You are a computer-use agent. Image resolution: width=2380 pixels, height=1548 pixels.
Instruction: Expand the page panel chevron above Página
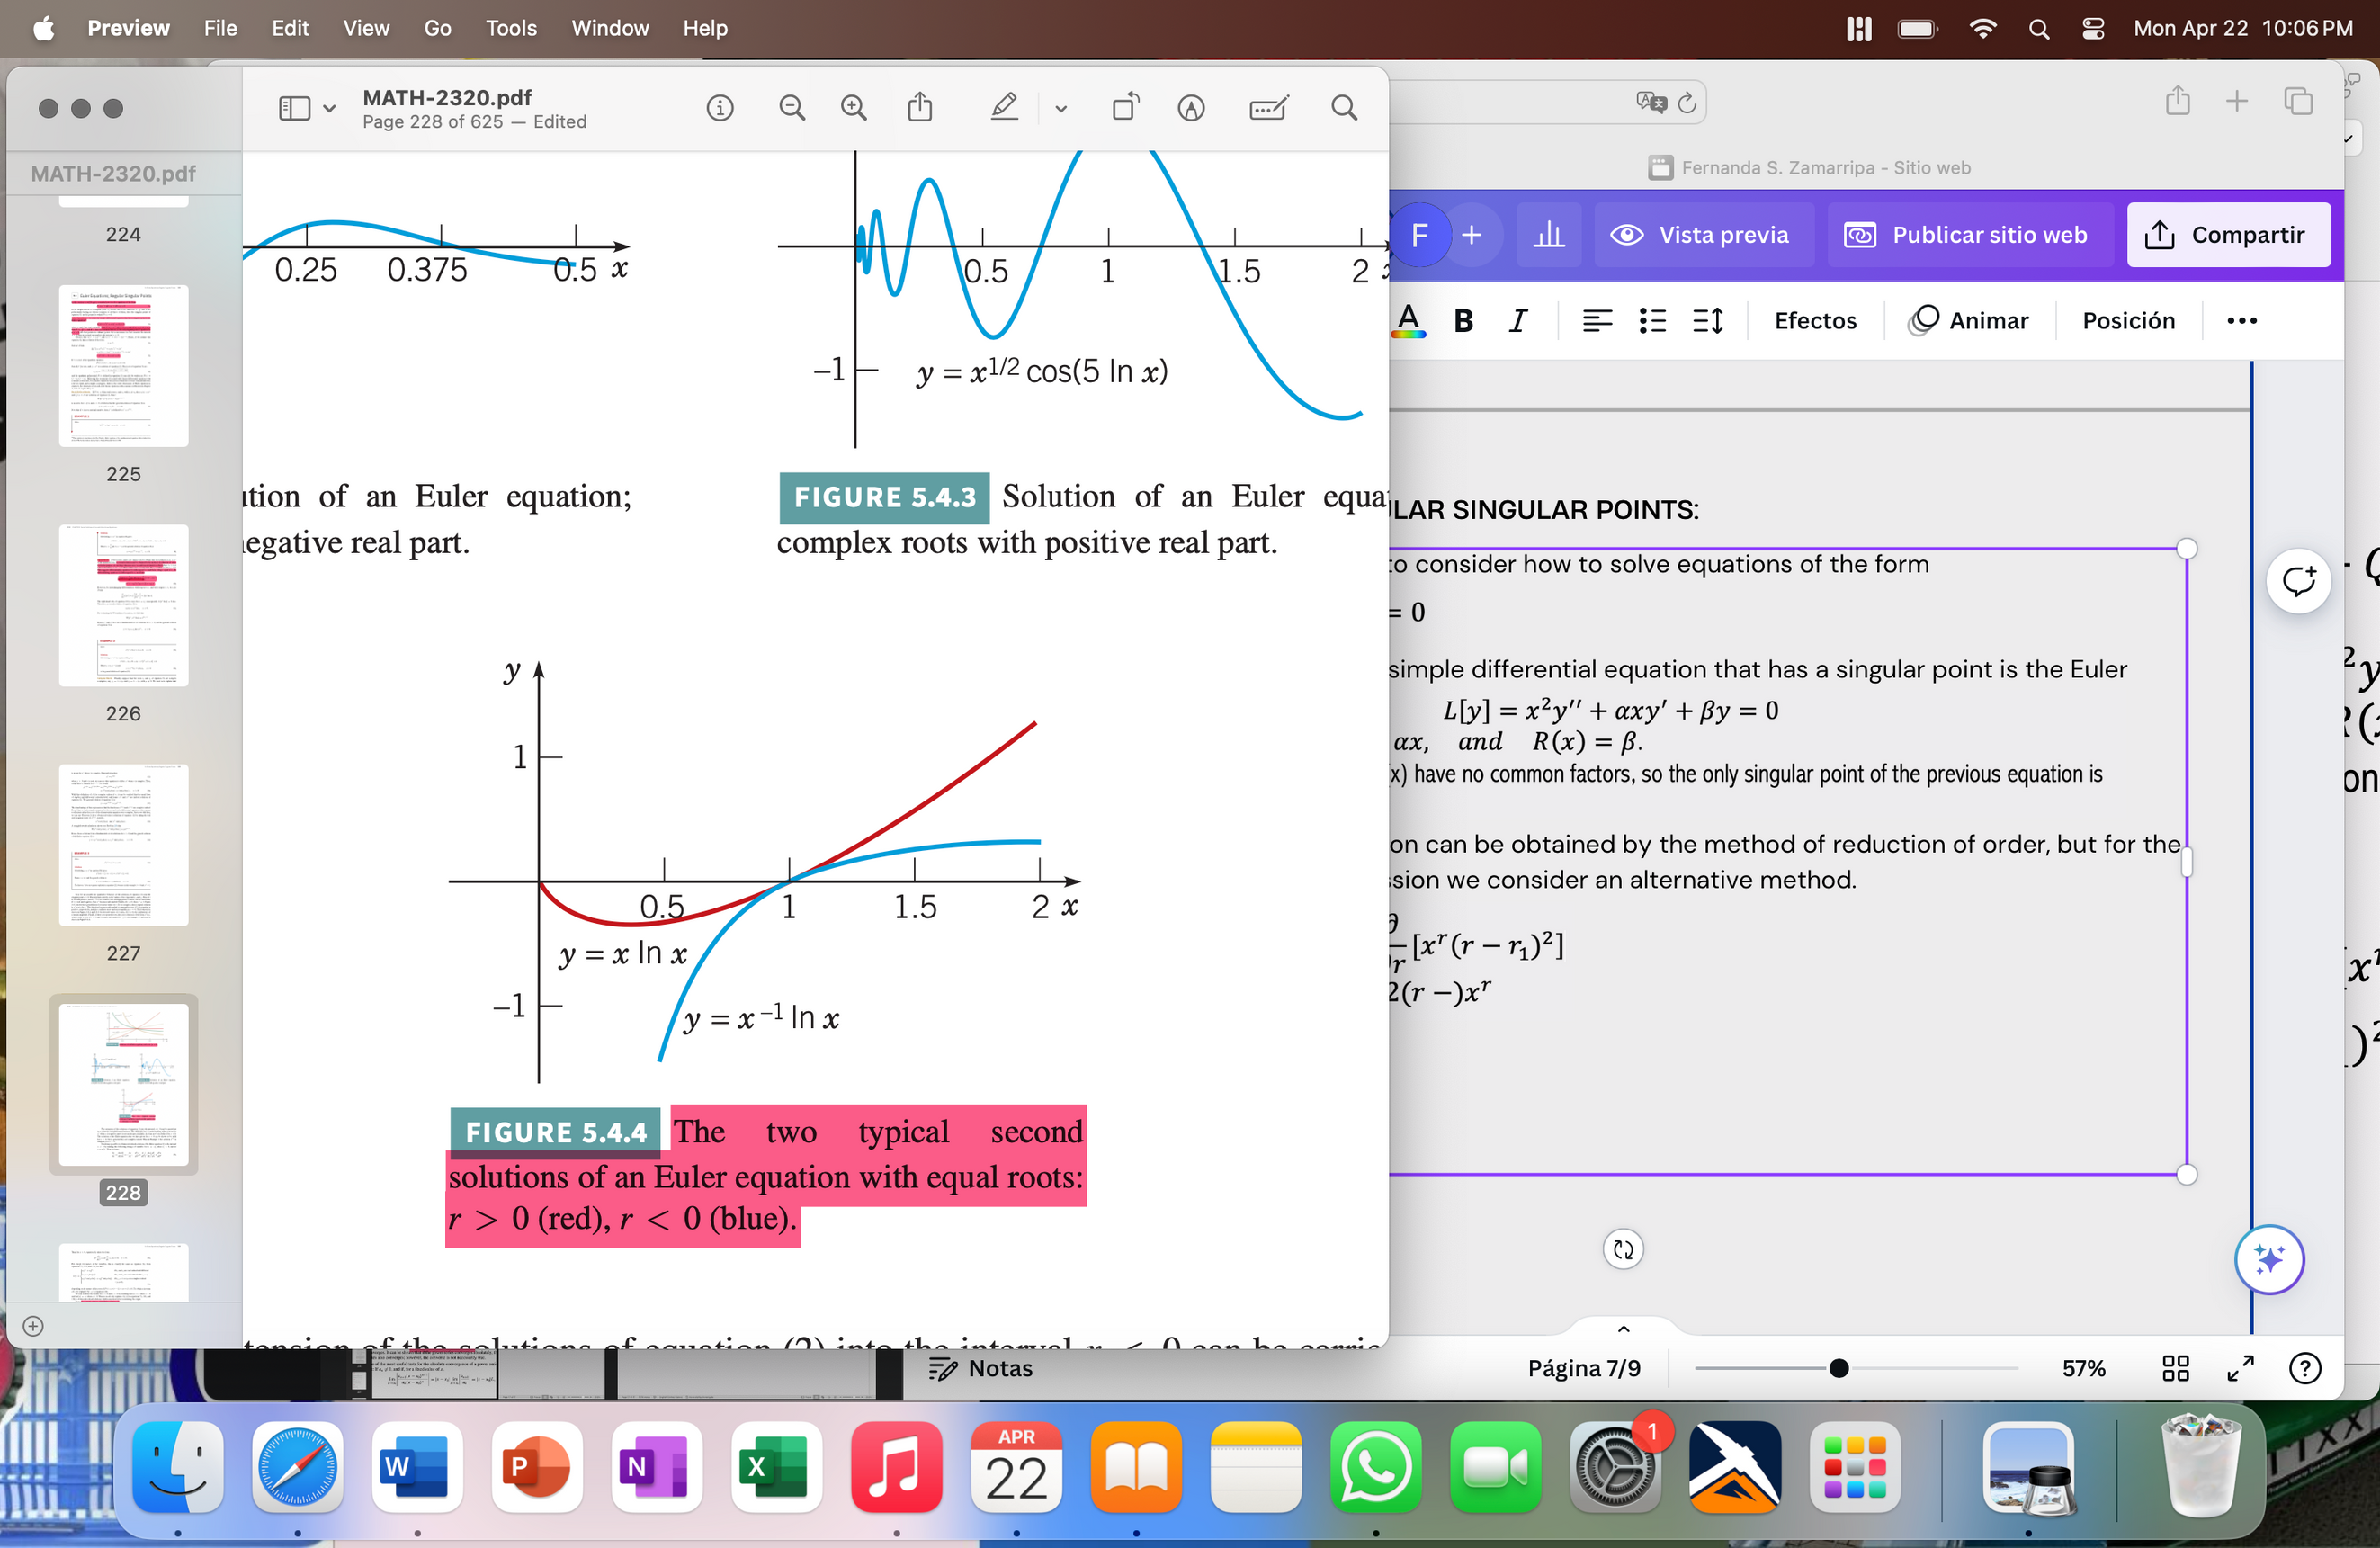(x=1623, y=1329)
